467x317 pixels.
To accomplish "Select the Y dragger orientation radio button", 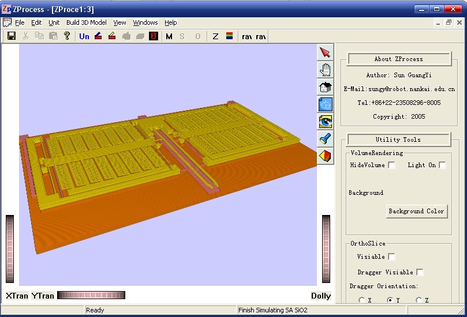I will [390, 300].
